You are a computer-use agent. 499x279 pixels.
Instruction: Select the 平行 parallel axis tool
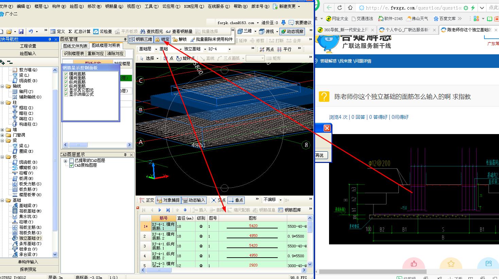284,49
